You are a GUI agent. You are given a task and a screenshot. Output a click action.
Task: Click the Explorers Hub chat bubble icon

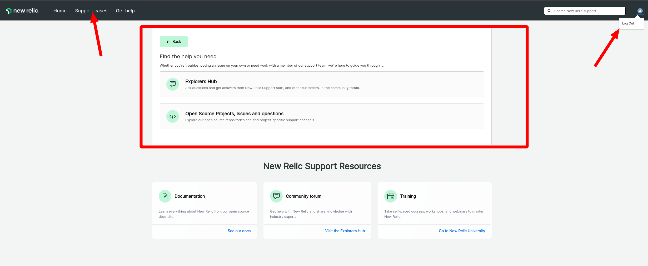(x=173, y=84)
